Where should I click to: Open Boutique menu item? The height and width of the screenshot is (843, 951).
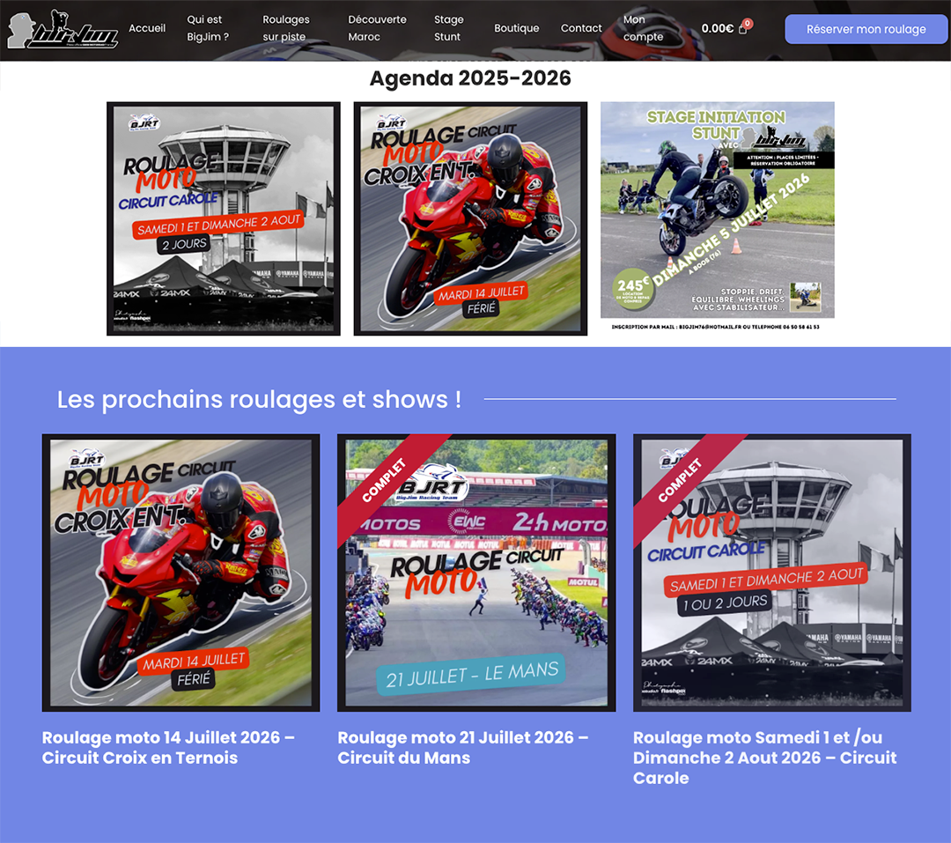[x=516, y=28]
